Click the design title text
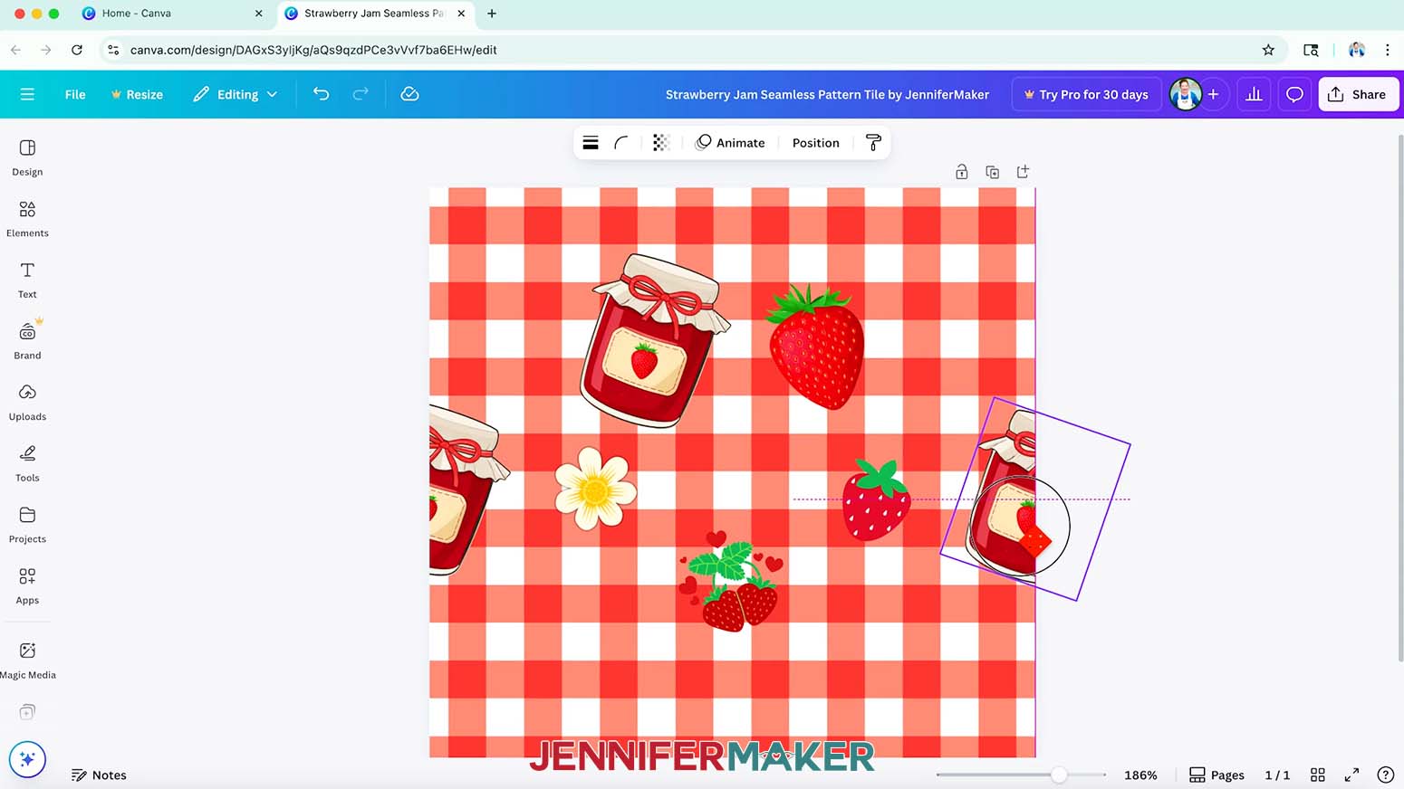 point(827,94)
